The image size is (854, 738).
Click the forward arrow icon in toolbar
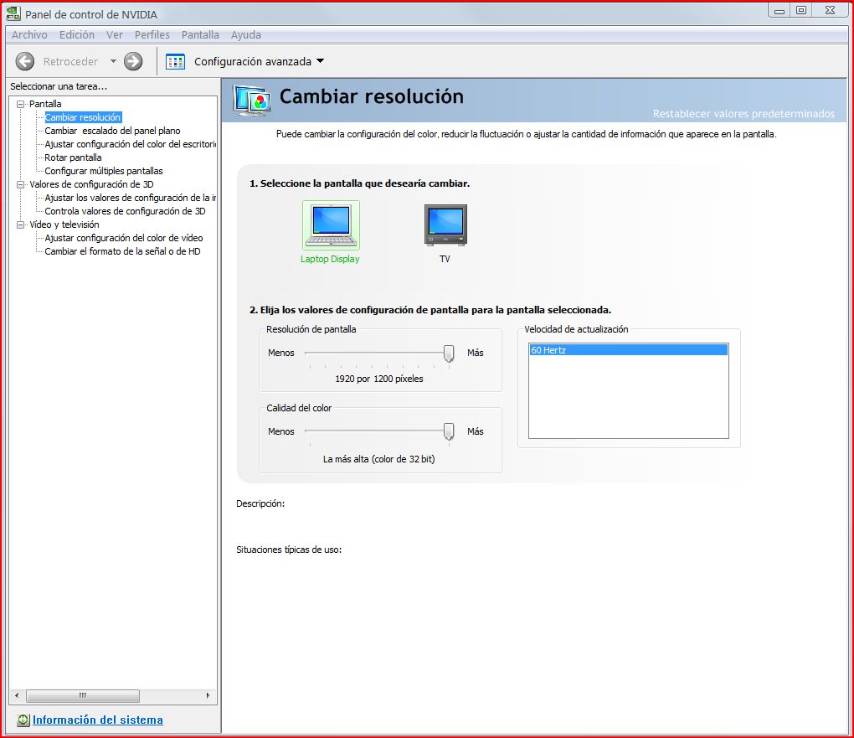tap(133, 62)
